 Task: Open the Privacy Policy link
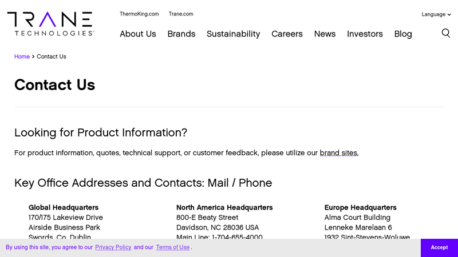[113, 247]
